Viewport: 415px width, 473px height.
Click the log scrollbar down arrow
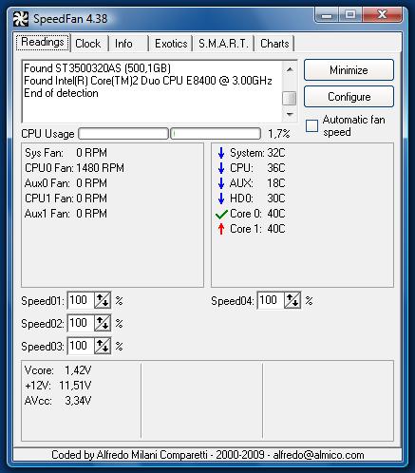(x=290, y=114)
